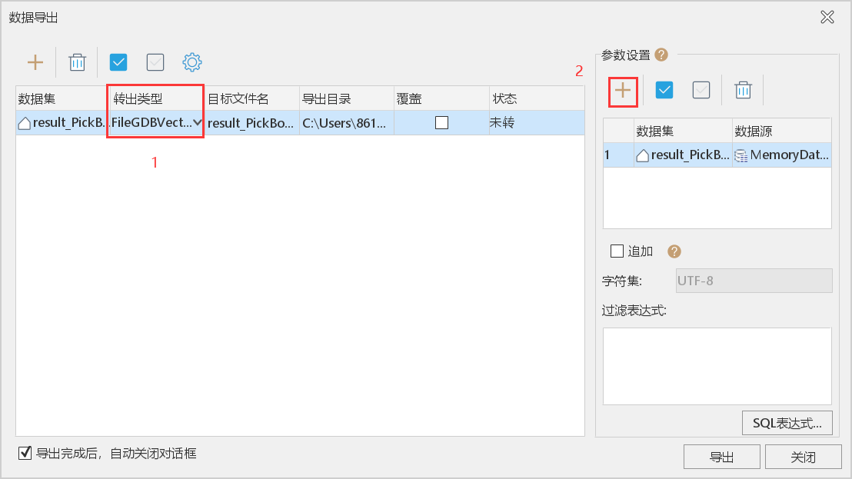852x479 pixels.
Task: Click help icon beside 追加 checkbox
Action: point(674,251)
